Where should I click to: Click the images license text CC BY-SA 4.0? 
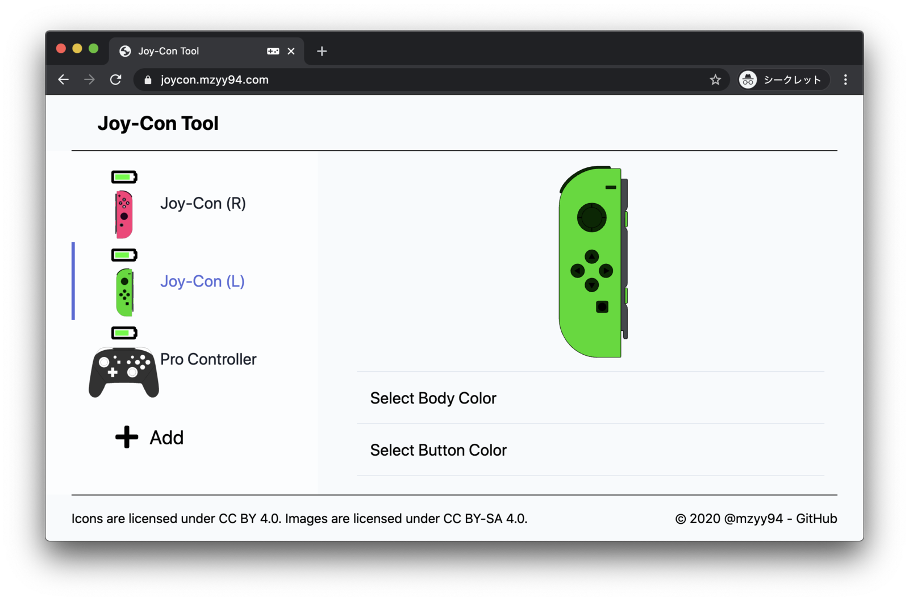tap(406, 519)
